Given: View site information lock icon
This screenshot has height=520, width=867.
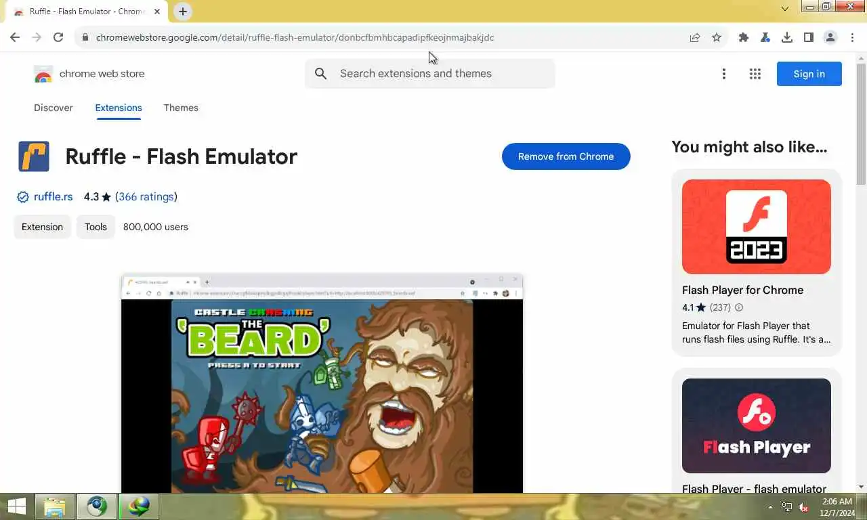Looking at the screenshot, I should 85,37.
